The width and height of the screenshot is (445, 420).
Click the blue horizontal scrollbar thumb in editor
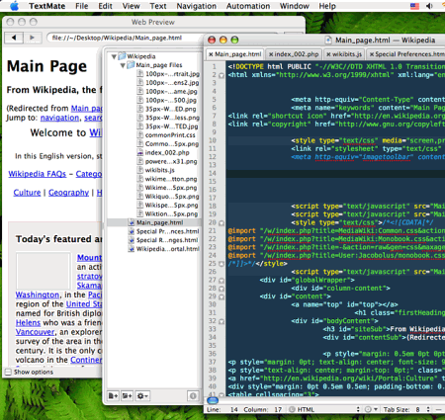click(x=213, y=400)
